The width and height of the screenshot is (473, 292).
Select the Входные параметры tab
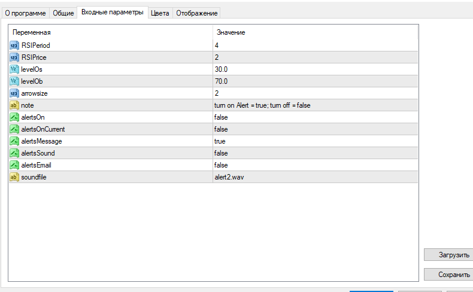coord(113,13)
